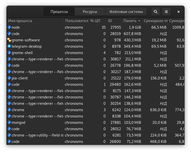Screen dimensions: 191x152
Task: Click the mongod process icon
Action: pyautogui.click(x=9, y=122)
